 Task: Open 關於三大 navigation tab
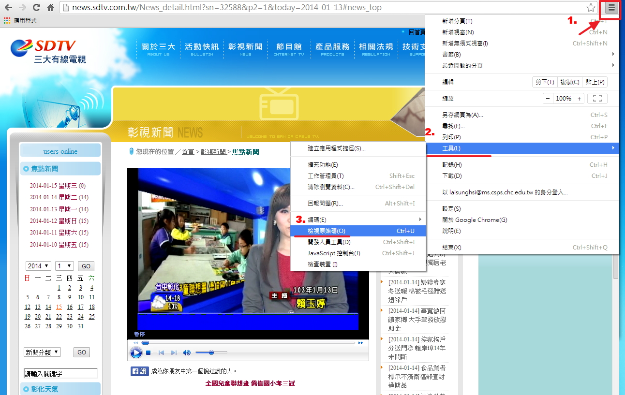click(x=158, y=49)
